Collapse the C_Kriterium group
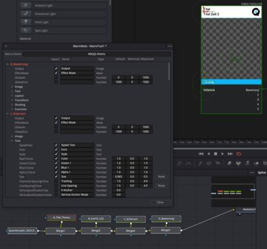 coord(8,114)
